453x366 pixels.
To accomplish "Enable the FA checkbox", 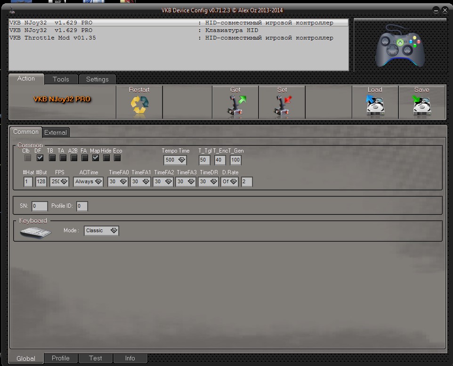I will [x=85, y=158].
